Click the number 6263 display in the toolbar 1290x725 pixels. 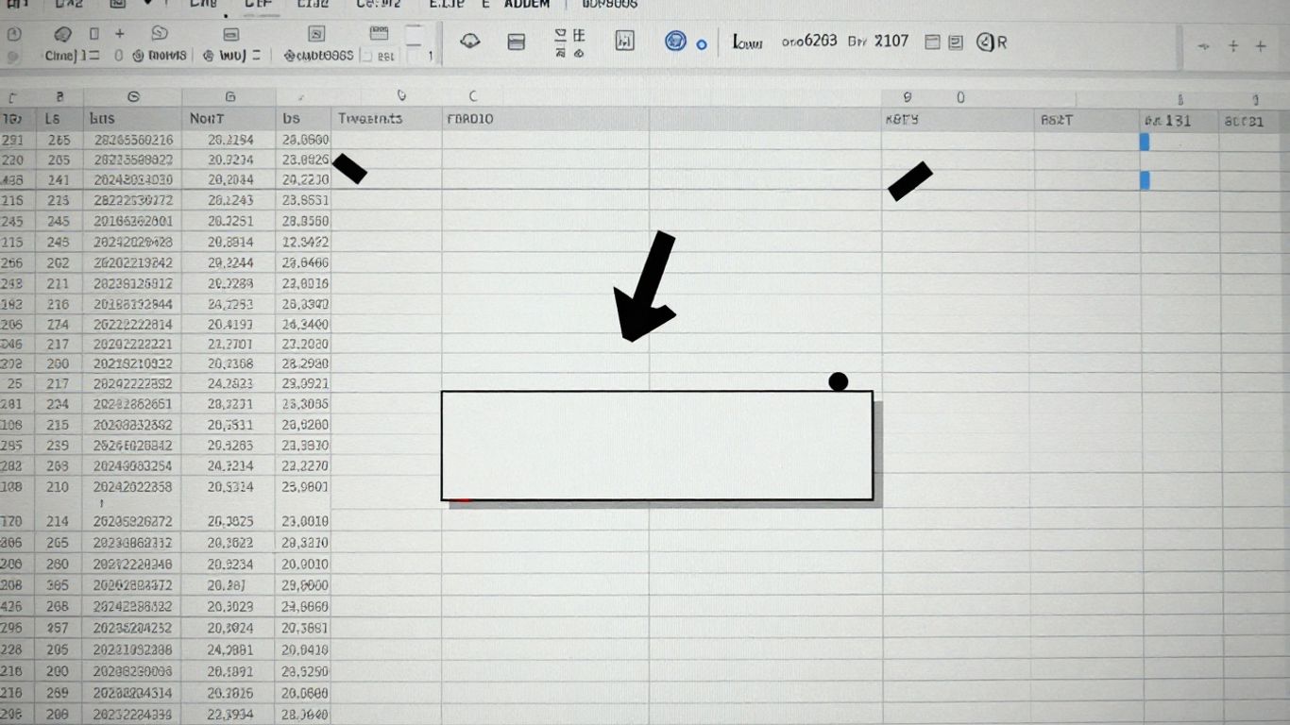point(822,41)
